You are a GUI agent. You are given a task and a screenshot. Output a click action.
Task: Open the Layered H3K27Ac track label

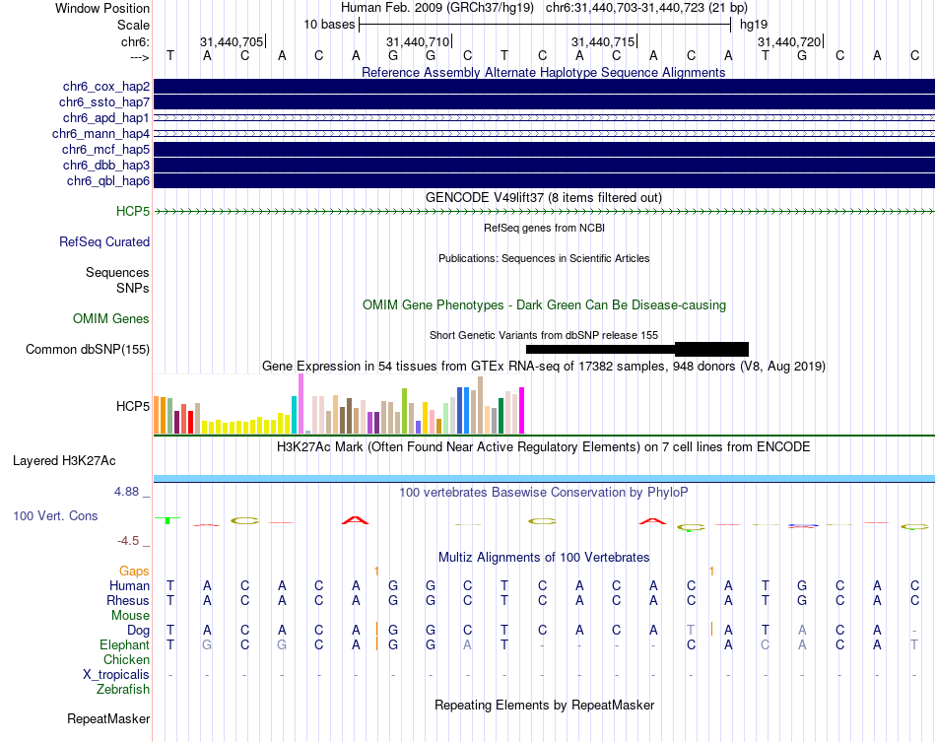pyautogui.click(x=64, y=461)
